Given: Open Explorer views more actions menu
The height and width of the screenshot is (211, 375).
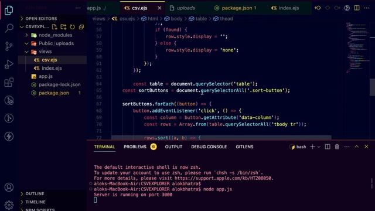Looking at the screenshot, I should (x=78, y=8).
